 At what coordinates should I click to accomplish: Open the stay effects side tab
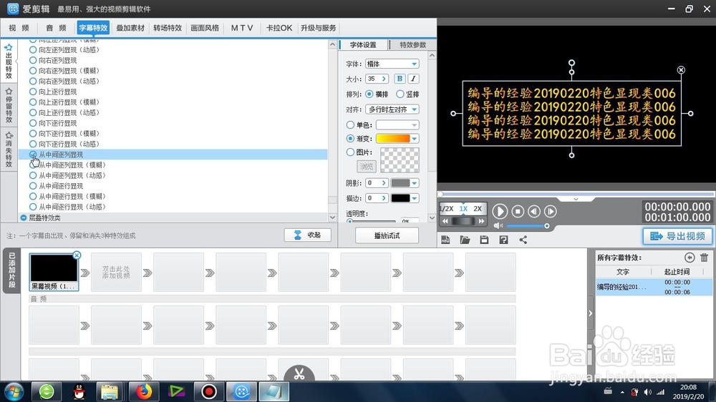9,106
